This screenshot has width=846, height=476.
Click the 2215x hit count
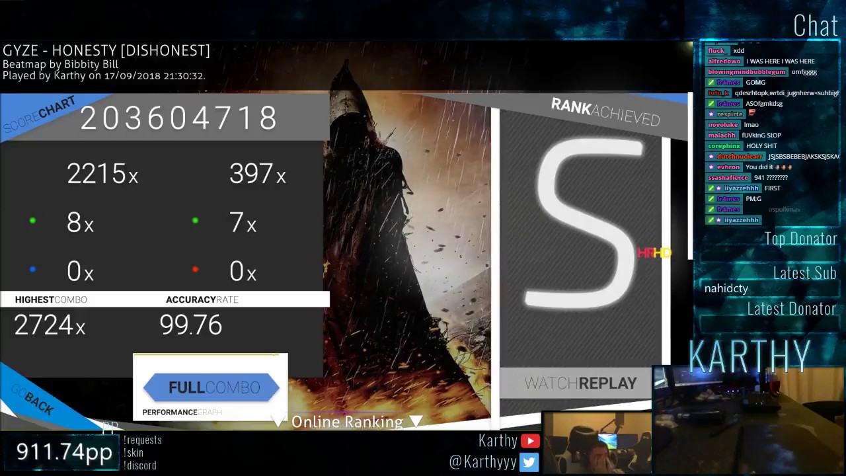(102, 174)
